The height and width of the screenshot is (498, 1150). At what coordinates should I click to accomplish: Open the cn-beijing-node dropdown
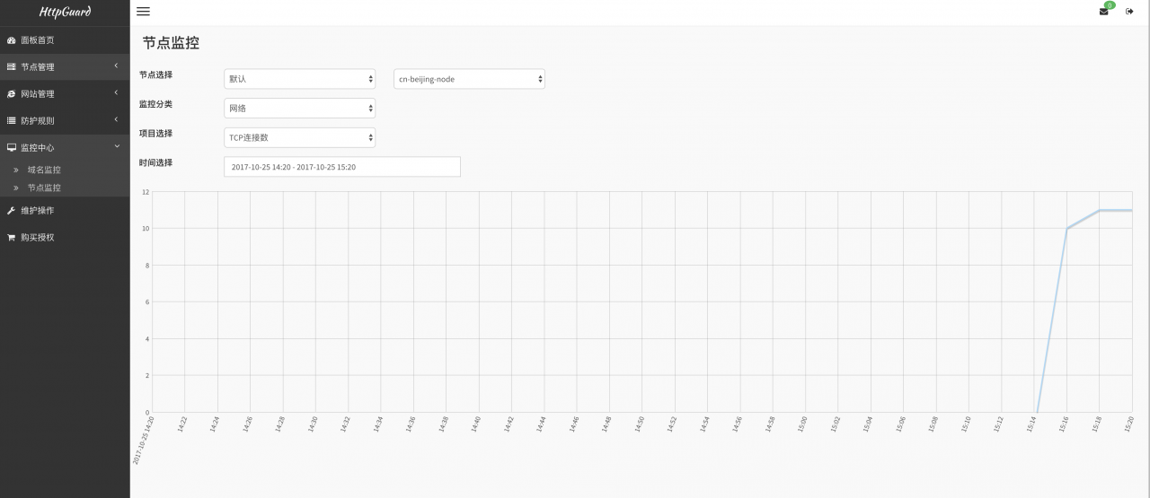(469, 79)
